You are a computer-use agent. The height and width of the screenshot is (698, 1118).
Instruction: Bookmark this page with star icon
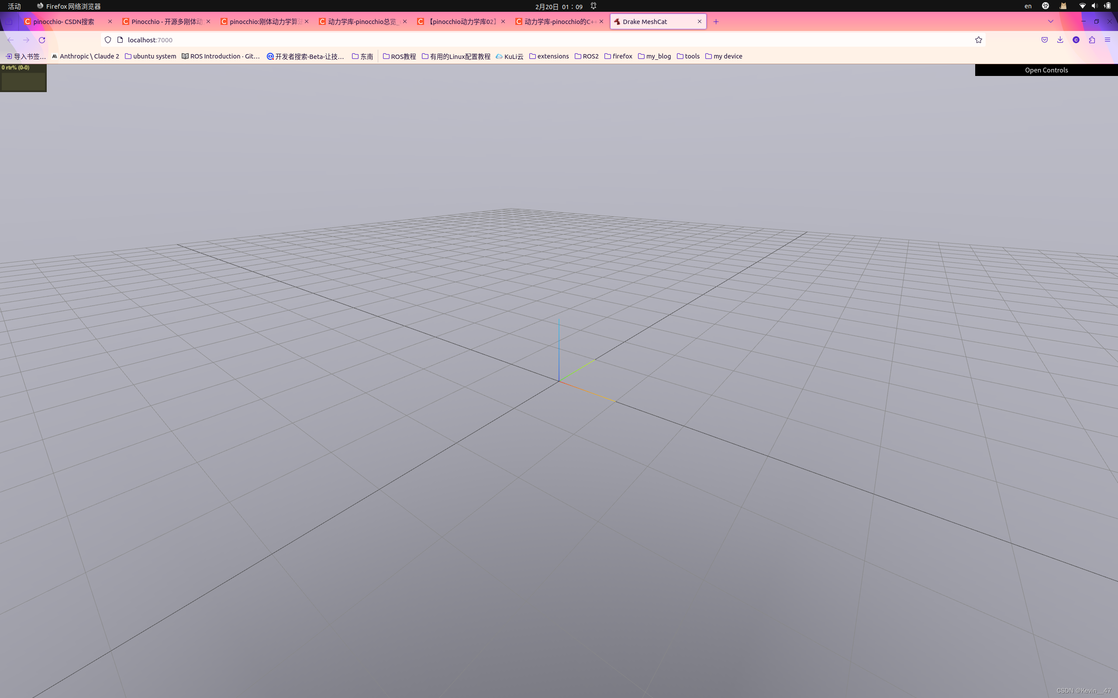978,40
